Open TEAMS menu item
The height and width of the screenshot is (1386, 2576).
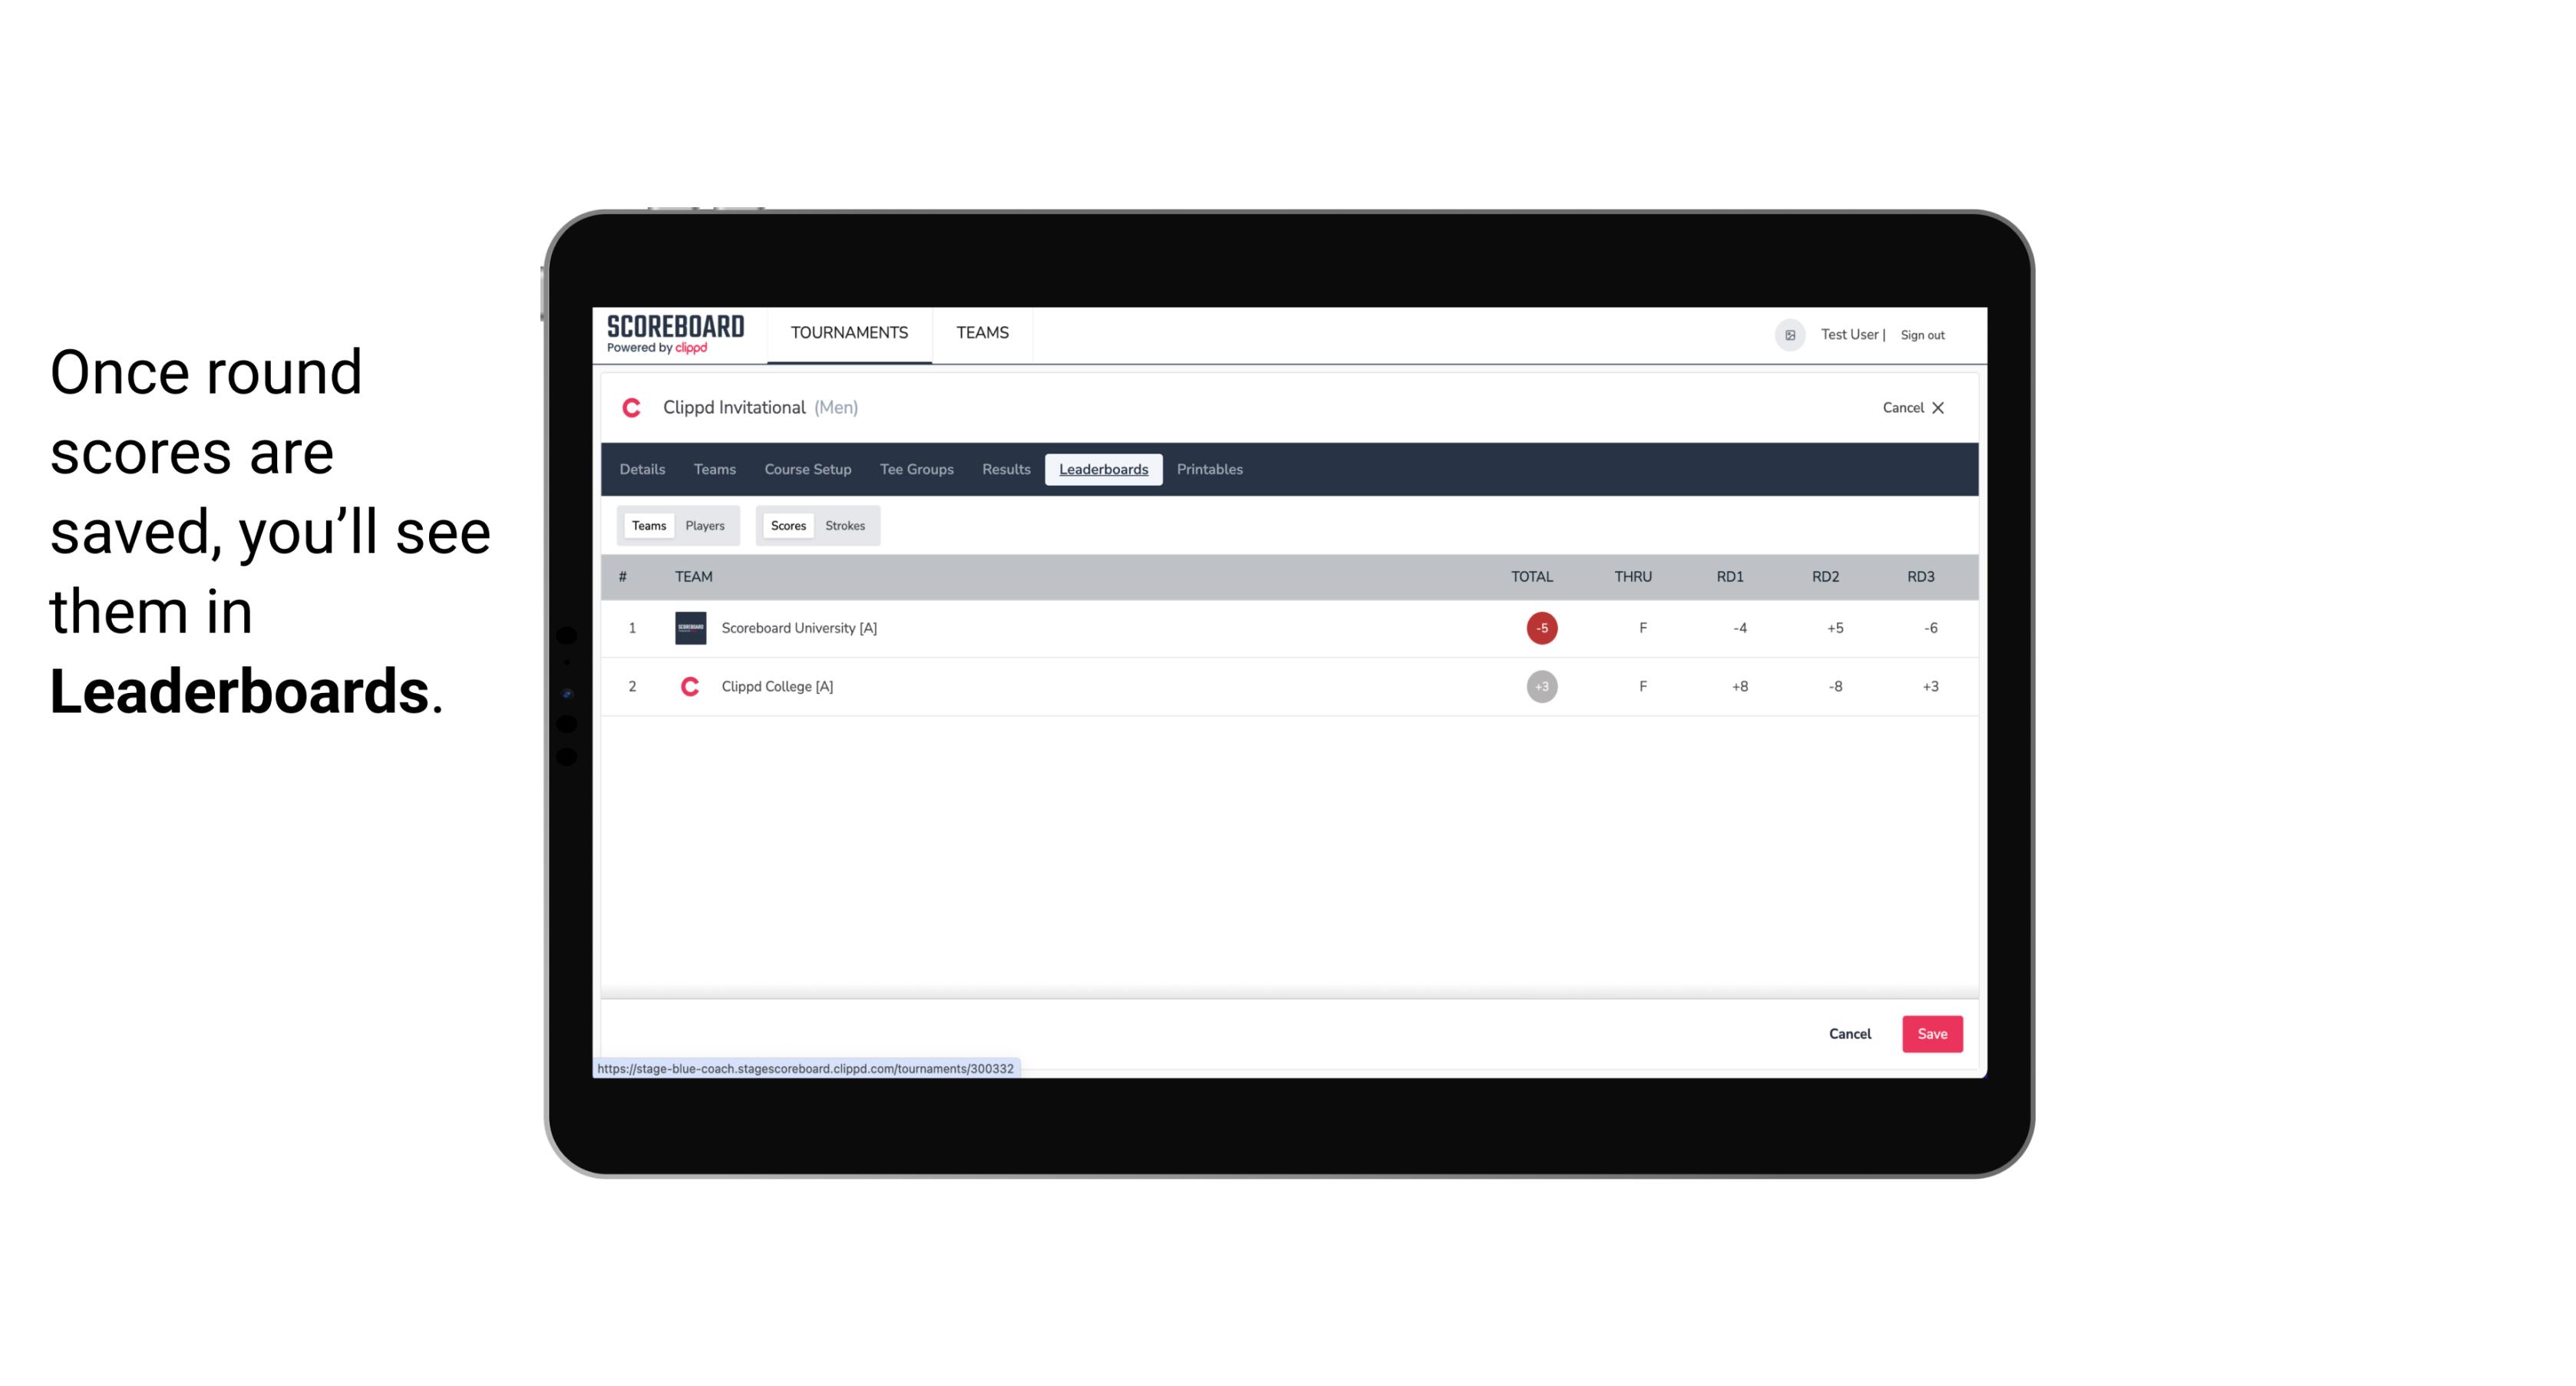tap(983, 333)
